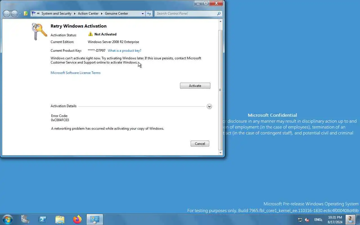The height and width of the screenshot is (225, 360).
Task: Click product key *****-D7P97 text
Action: pyautogui.click(x=96, y=51)
